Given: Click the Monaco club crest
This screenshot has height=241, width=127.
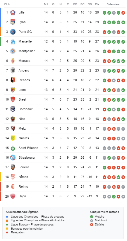Looking at the screenshot, I should coord(13,61).
